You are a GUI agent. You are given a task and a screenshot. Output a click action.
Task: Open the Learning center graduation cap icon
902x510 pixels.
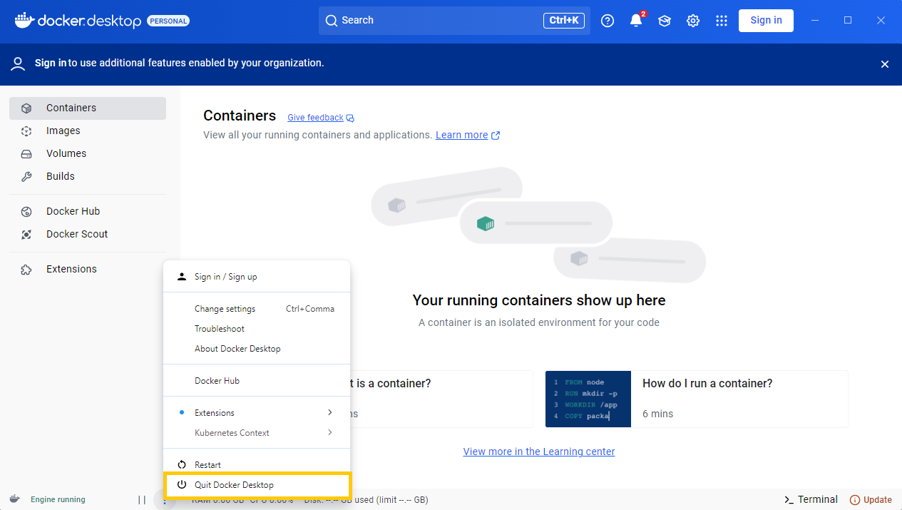tap(665, 21)
